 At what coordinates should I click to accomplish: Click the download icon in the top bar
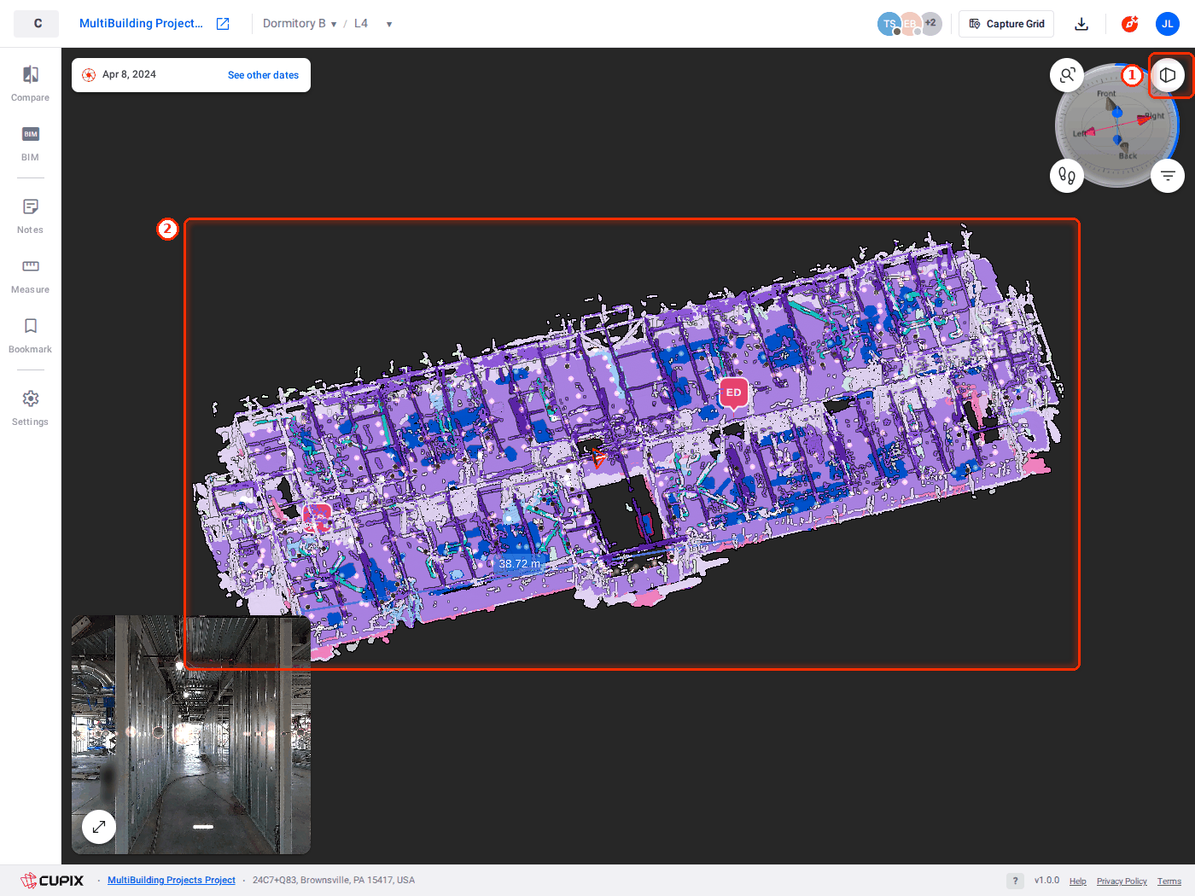pyautogui.click(x=1081, y=24)
